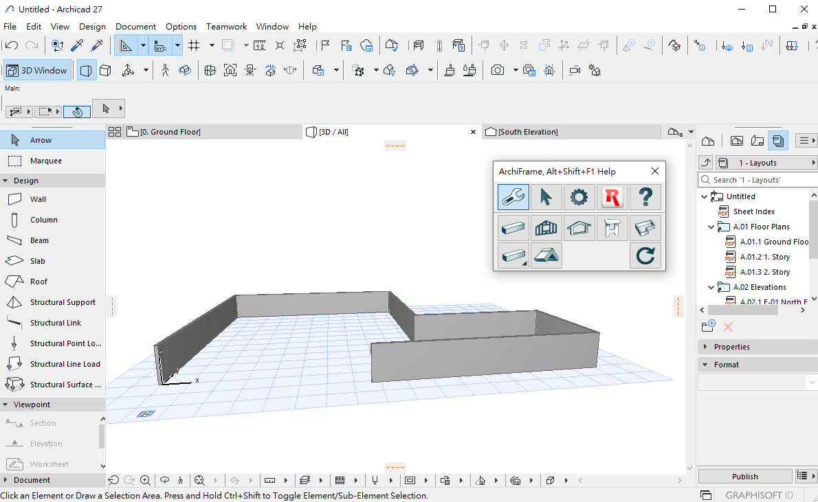Click the ArchiFrame refresh arrow icon

[x=645, y=255]
